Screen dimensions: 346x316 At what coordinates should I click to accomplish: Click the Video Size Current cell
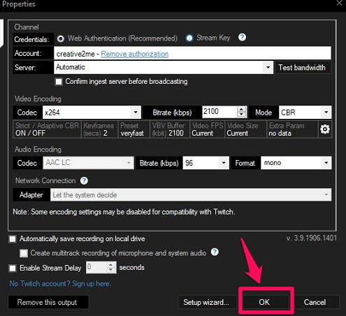246,129
